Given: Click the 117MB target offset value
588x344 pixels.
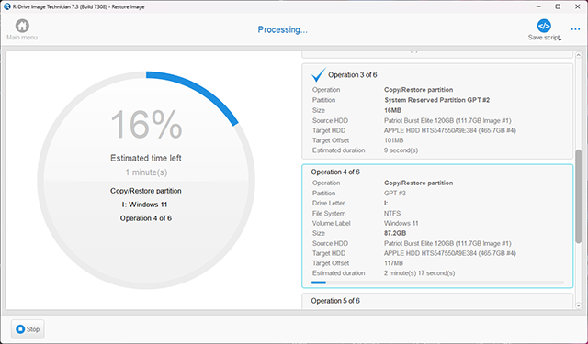Looking at the screenshot, I should click(x=393, y=263).
